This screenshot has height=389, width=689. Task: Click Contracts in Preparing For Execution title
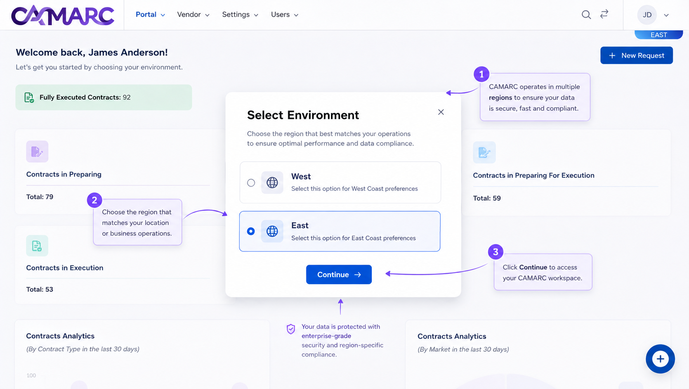(533, 176)
